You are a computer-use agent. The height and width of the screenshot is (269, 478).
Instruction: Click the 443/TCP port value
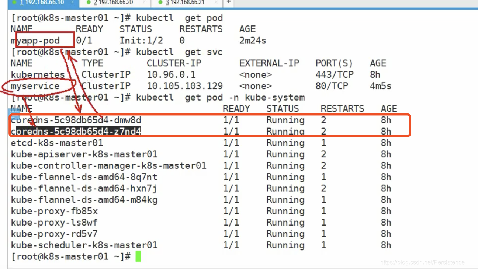click(335, 75)
